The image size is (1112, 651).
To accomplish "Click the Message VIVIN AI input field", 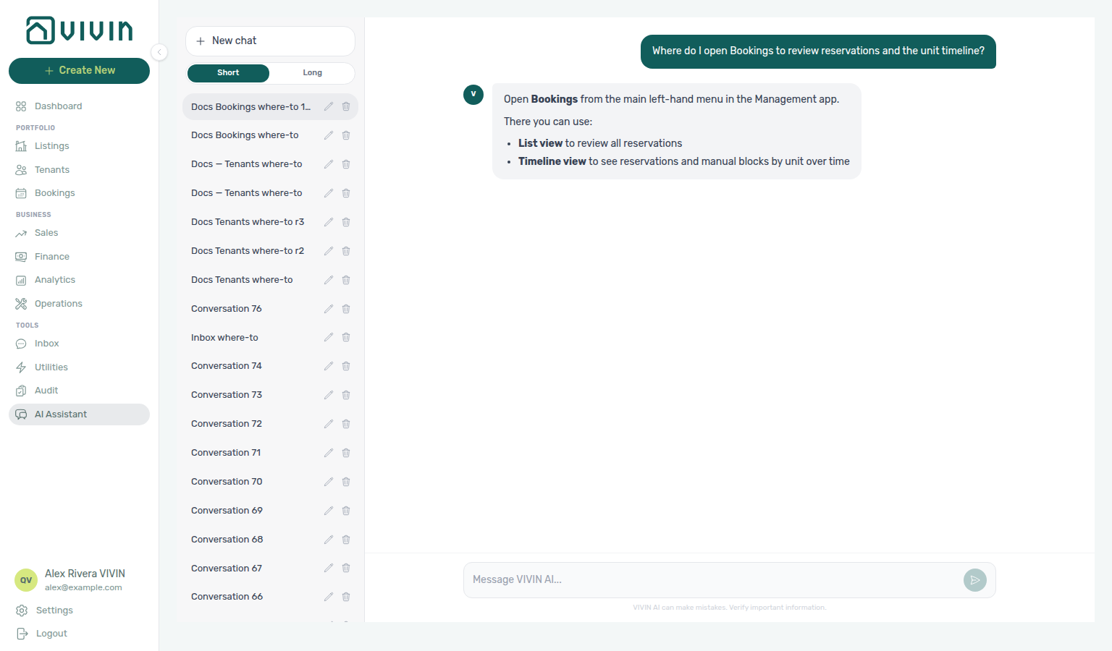I will click(x=713, y=580).
